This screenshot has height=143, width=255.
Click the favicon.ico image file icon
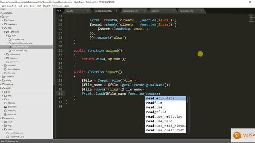click(x=6, y=107)
